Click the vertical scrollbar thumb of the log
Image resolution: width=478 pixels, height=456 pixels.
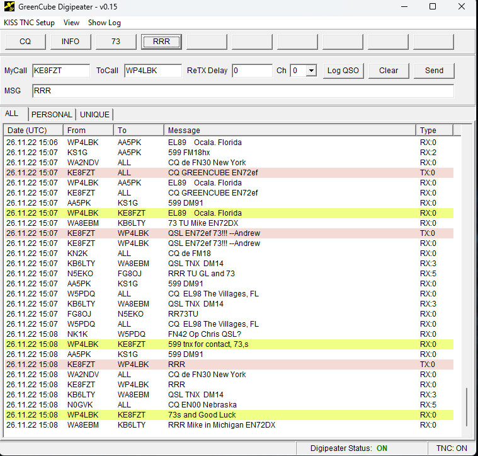467,407
